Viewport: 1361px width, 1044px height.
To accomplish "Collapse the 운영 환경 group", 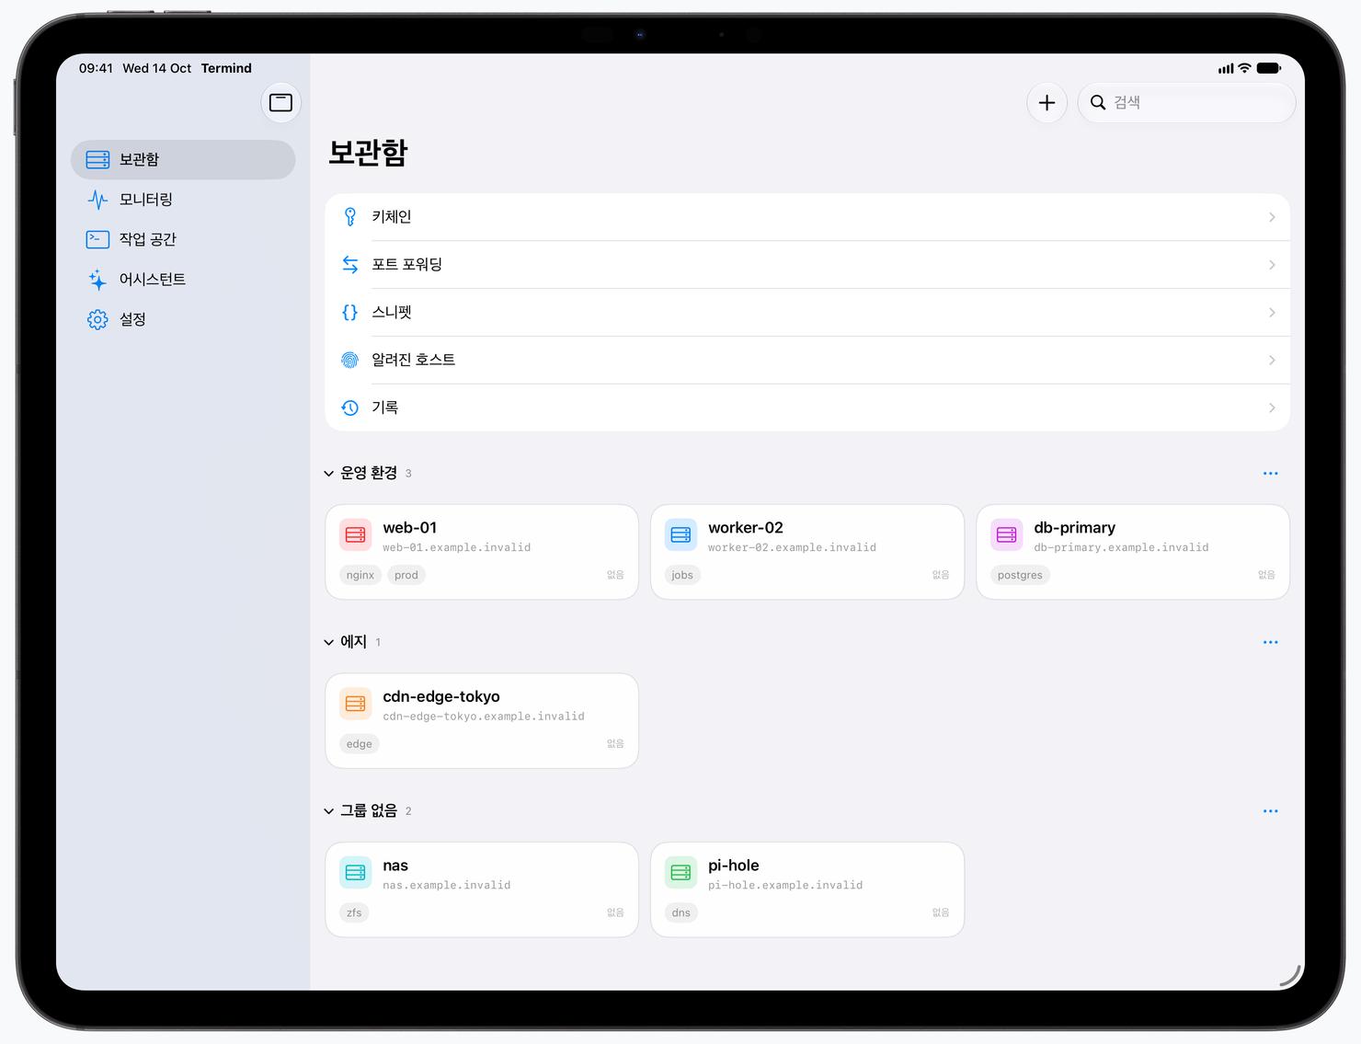I will [329, 474].
